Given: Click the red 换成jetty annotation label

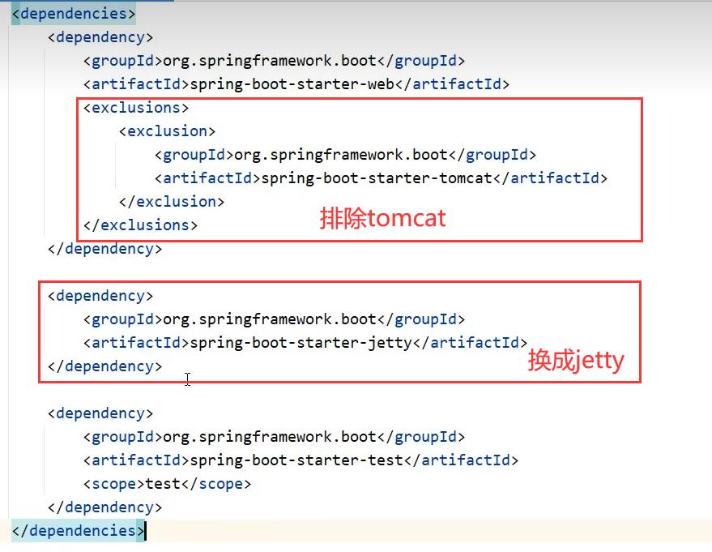Looking at the screenshot, I should coord(576,360).
